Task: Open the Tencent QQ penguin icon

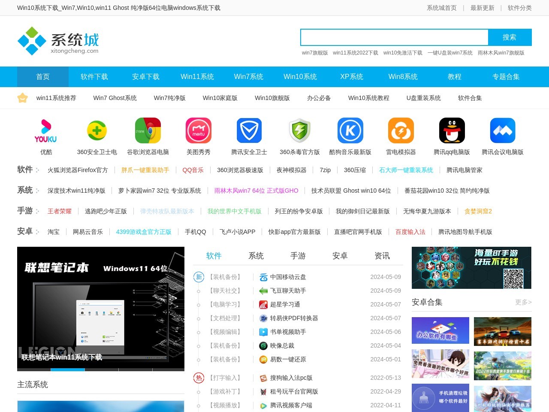Action: (x=452, y=130)
